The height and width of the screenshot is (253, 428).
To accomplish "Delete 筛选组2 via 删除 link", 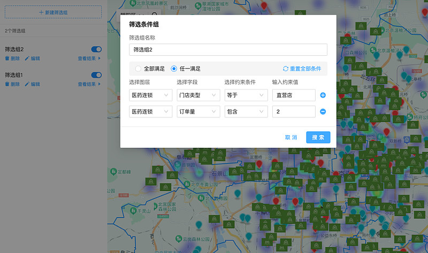I will click(12, 58).
